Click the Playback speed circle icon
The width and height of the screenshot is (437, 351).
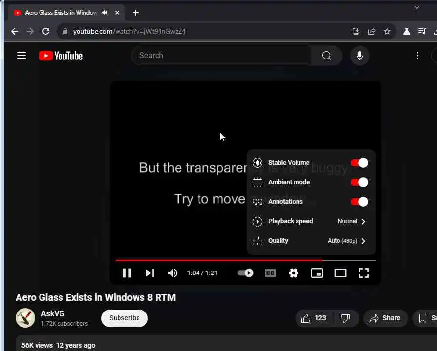coord(257,221)
